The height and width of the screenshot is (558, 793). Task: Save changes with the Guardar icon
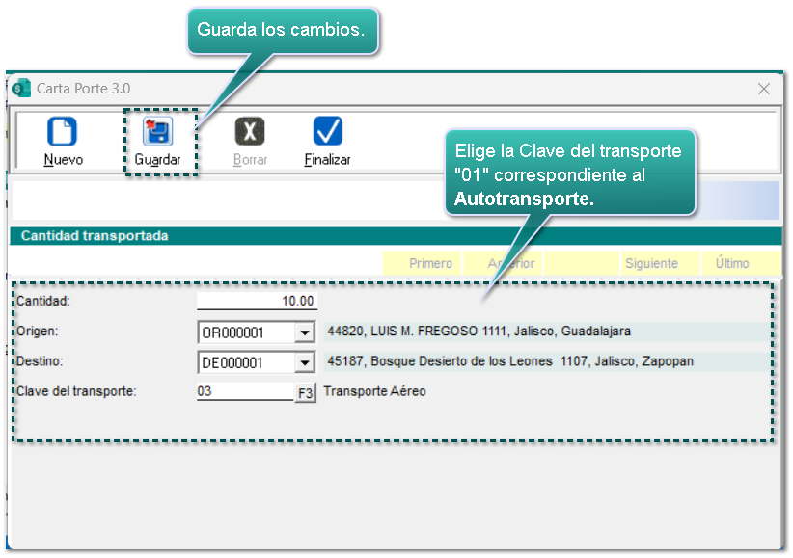coord(158,131)
